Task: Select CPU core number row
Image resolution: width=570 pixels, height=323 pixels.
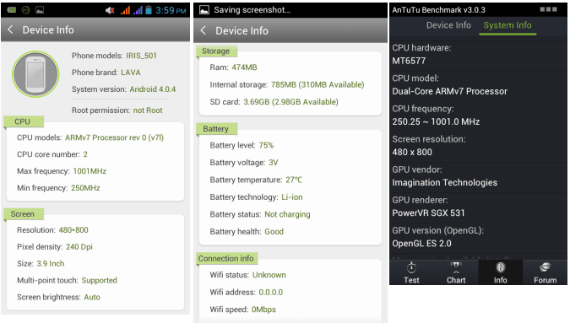Action: tap(52, 154)
